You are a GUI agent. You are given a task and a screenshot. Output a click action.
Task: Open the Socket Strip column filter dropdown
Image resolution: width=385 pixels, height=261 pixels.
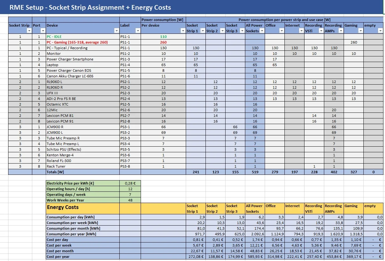29,31
